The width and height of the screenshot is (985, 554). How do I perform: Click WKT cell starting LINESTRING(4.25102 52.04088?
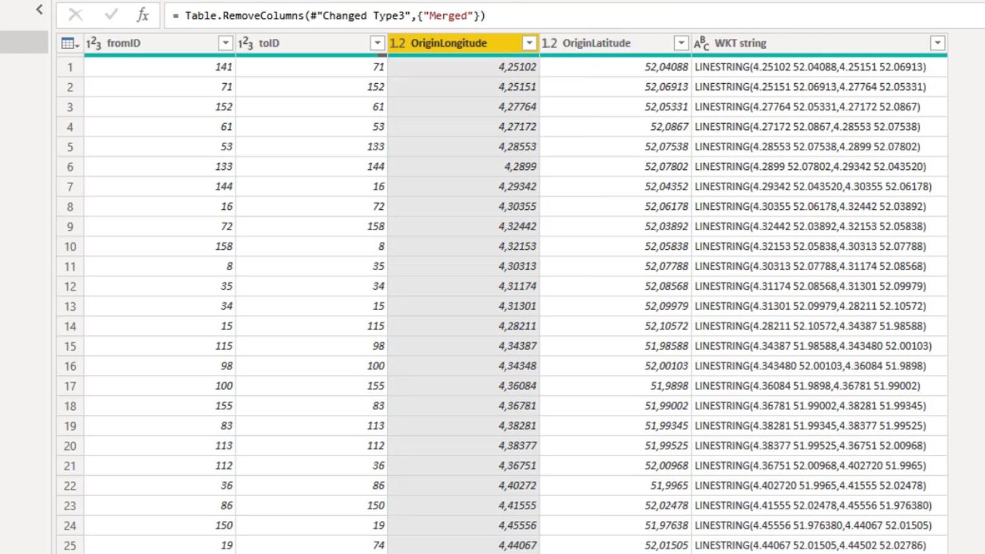coord(819,67)
